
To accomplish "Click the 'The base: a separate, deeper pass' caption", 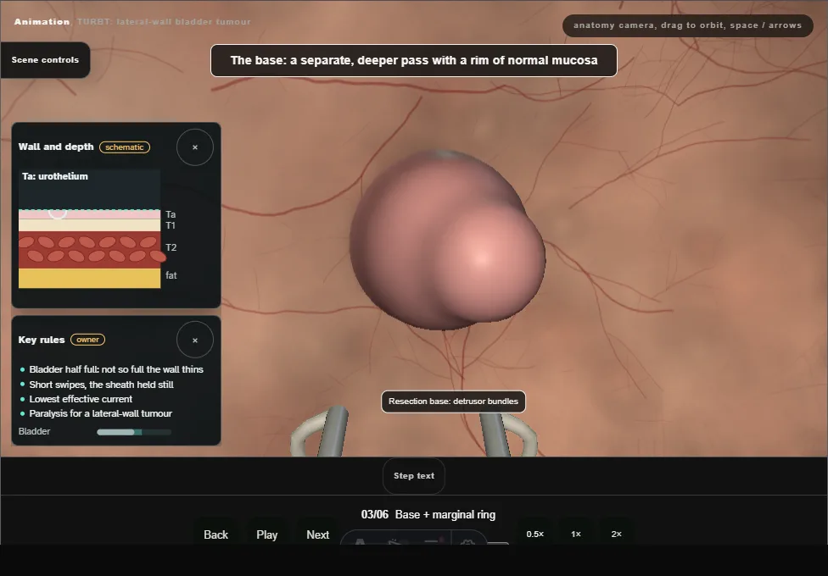I will pos(414,61).
